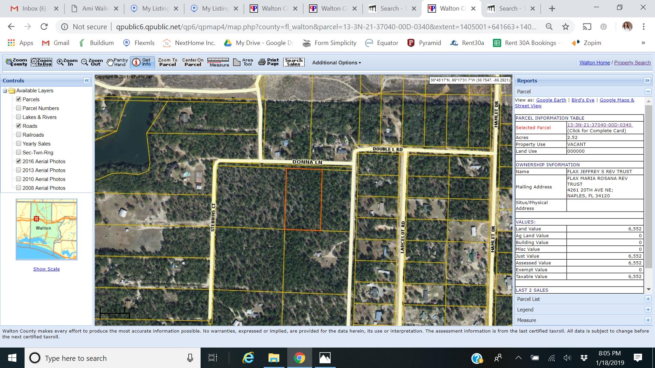This screenshot has height=368, width=655.
Task: Open the Legend section header
Action: [525, 310]
